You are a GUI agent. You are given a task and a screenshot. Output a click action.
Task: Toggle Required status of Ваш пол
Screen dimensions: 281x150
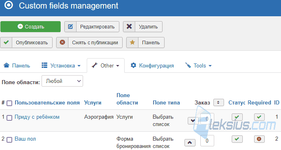[259, 139]
